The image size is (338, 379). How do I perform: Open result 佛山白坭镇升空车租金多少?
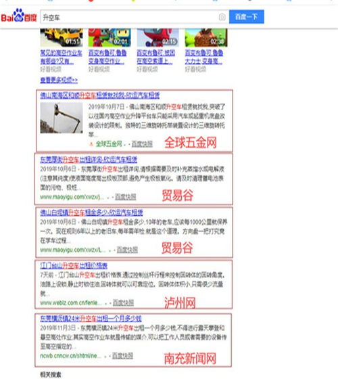pos(91,213)
